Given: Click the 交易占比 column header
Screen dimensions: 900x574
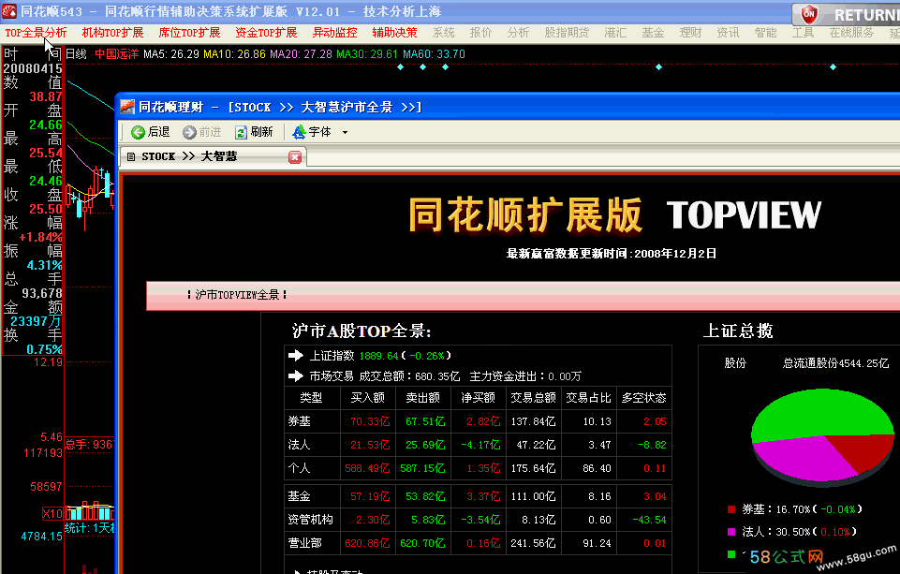Looking at the screenshot, I should coord(588,398).
